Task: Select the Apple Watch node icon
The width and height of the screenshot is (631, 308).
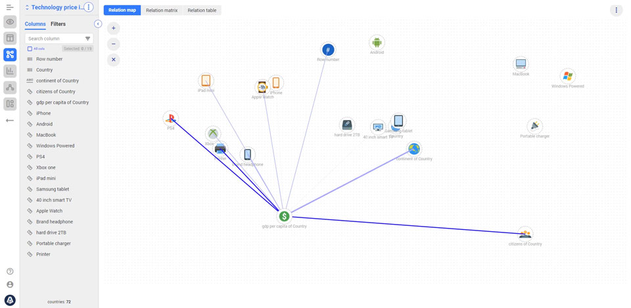Action: pyautogui.click(x=262, y=87)
